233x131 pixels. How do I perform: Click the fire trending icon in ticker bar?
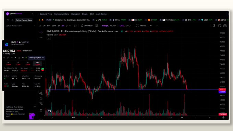[42, 20]
